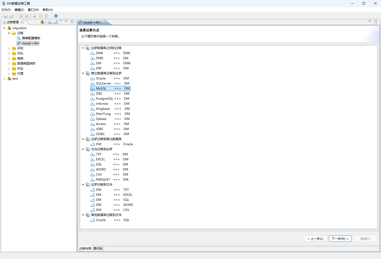Viewport: 381px width, 259px height.
Task: Click the Paste clipboard icon
Action: pyautogui.click(x=46, y=16)
